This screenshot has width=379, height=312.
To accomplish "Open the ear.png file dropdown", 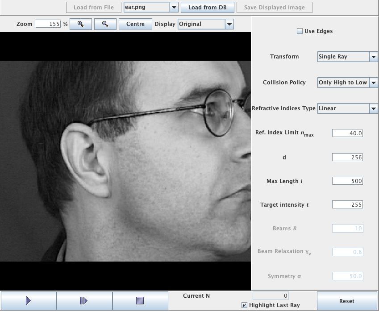I will (174, 7).
